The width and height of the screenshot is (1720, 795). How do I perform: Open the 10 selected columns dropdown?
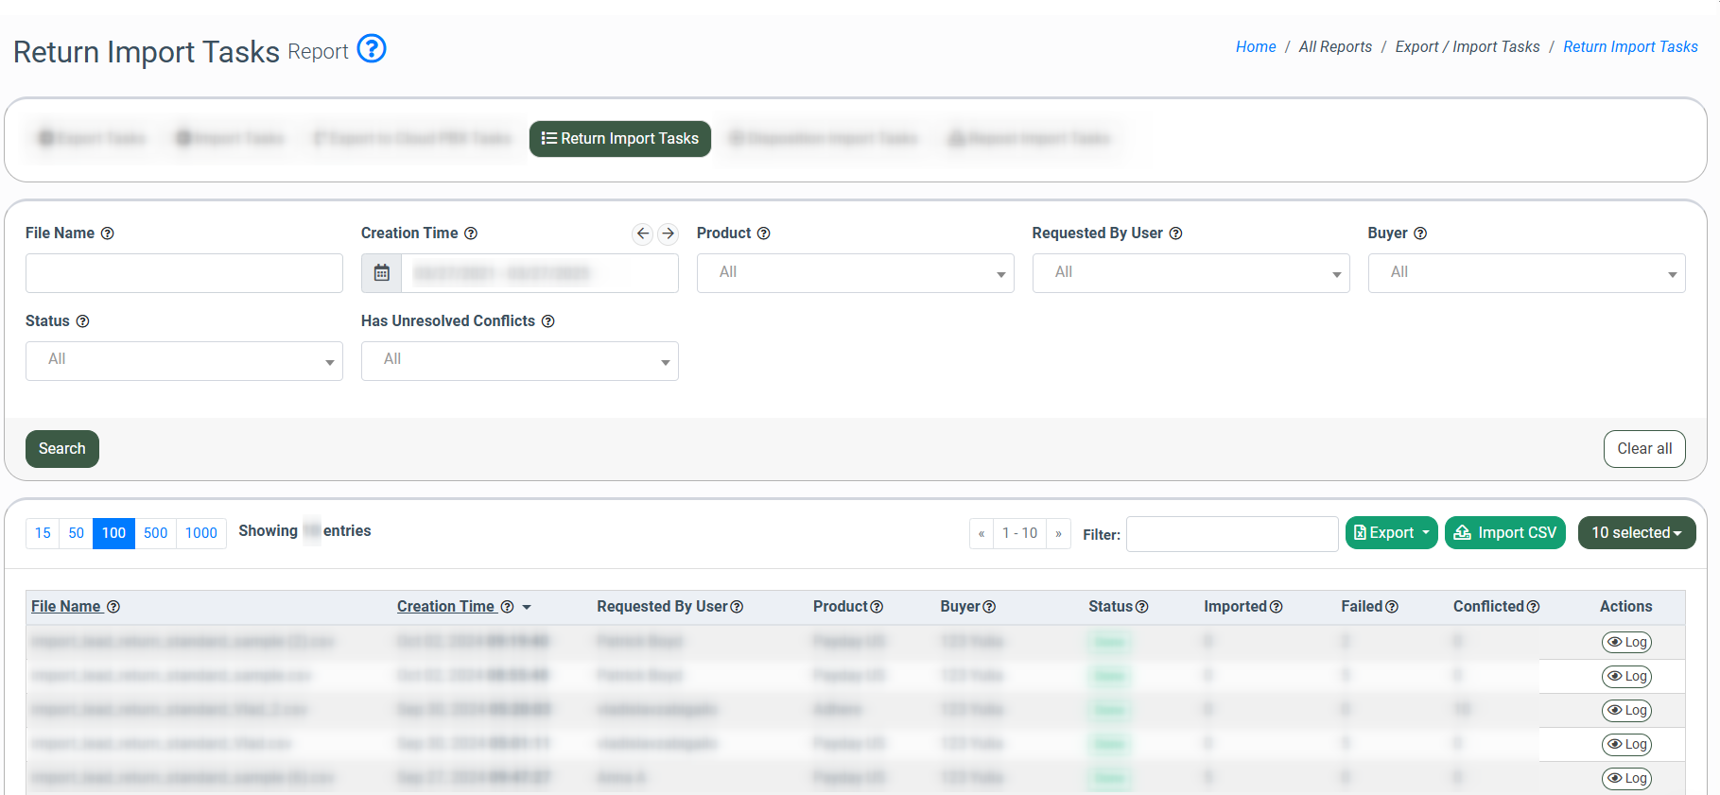1636,533
